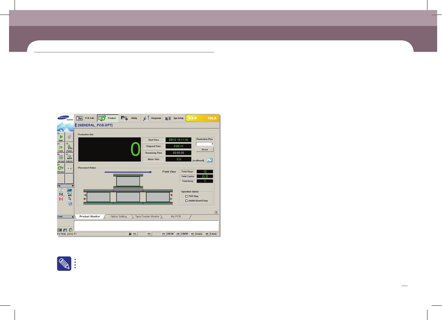The height and width of the screenshot is (320, 442).
Task: Click the new document icon under File
Action: (x=61, y=190)
